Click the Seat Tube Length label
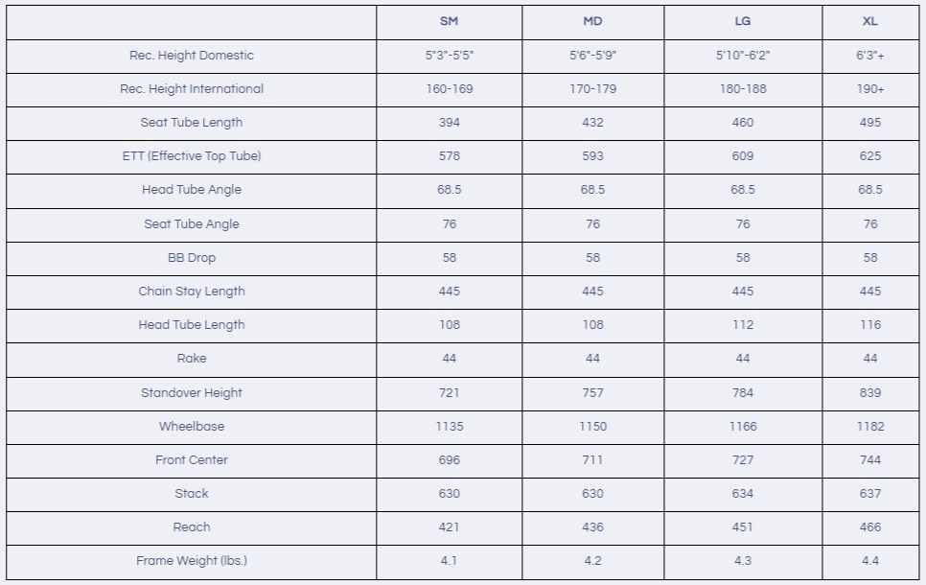The height and width of the screenshot is (585, 926). click(x=192, y=123)
